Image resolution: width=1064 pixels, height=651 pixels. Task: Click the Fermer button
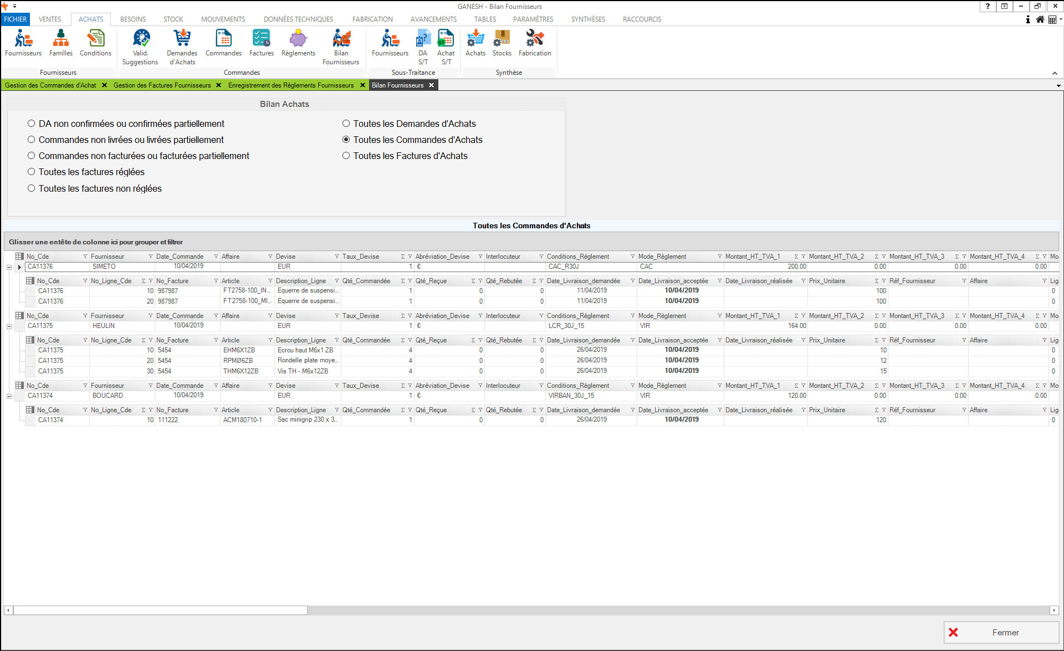[x=1001, y=632]
